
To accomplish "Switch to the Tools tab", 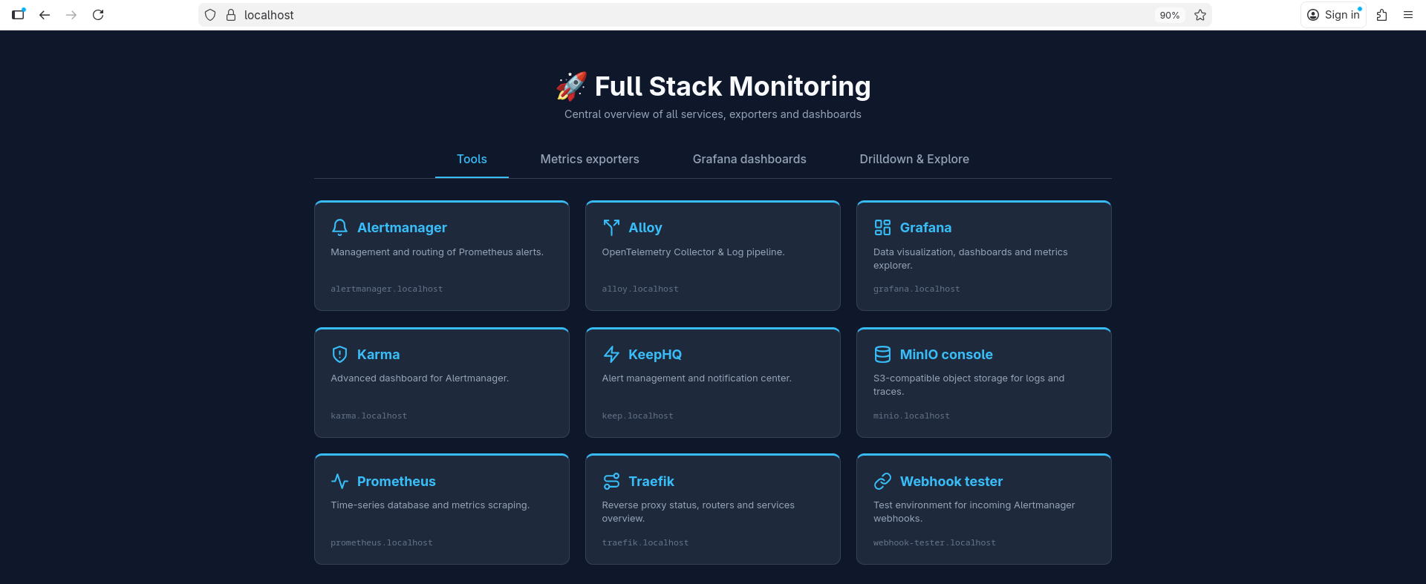I will 472,160.
